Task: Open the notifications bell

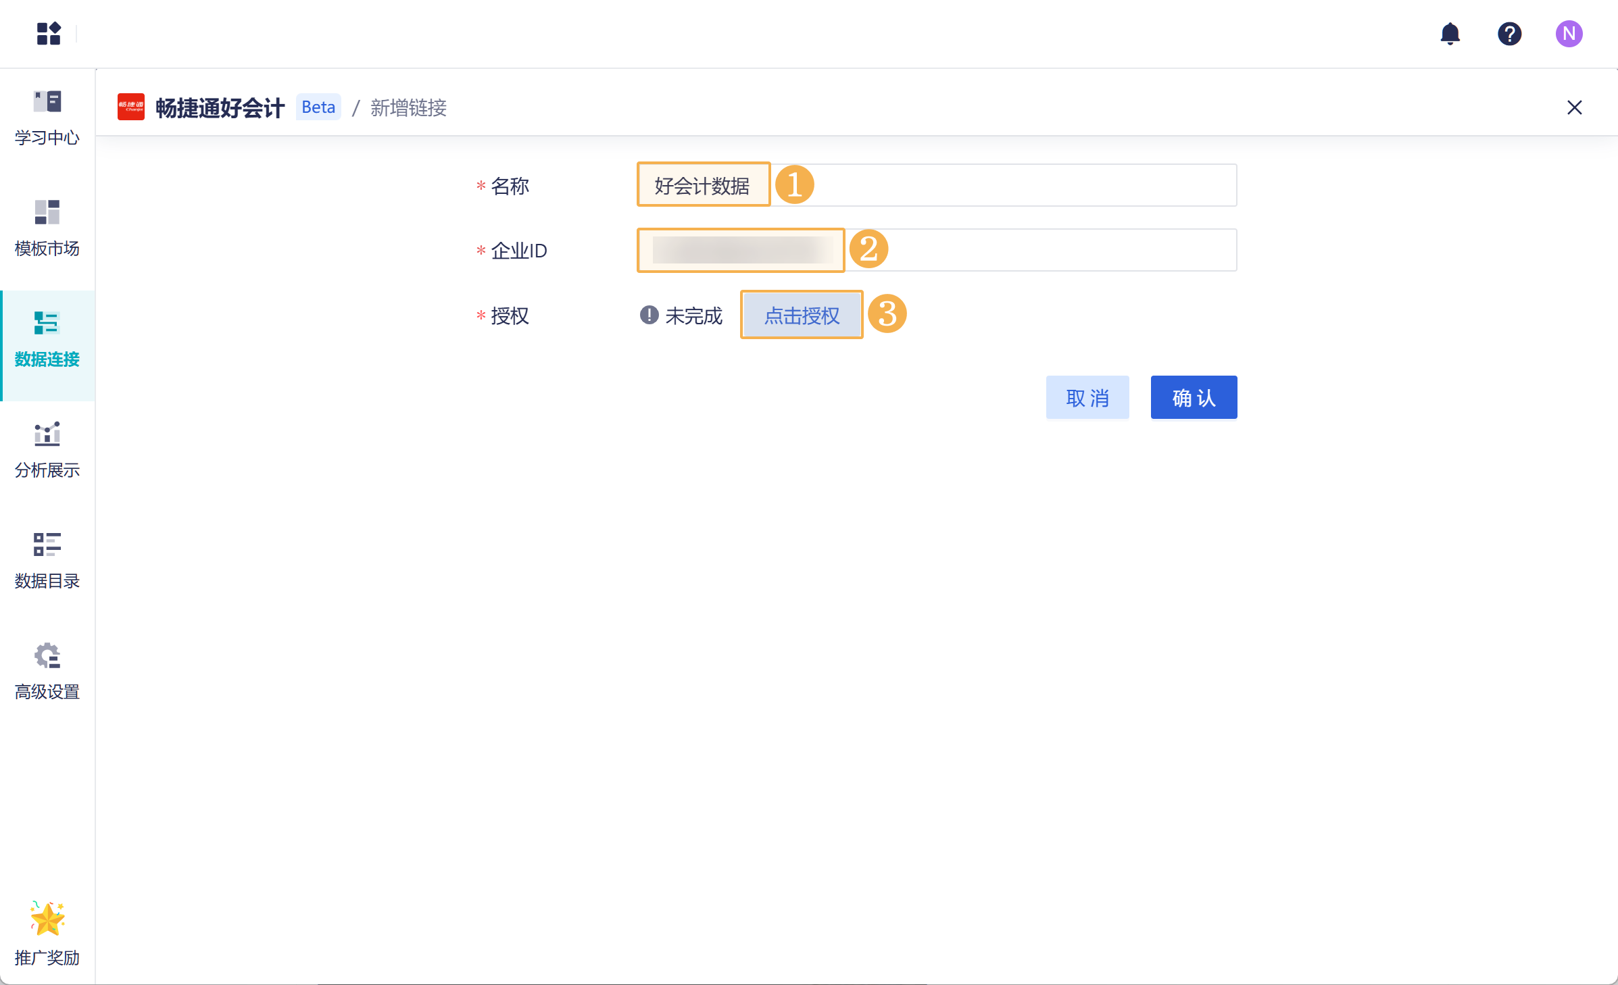Action: [1450, 33]
